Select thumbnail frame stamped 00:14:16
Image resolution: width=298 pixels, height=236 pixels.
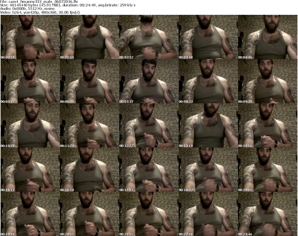pos(268,126)
